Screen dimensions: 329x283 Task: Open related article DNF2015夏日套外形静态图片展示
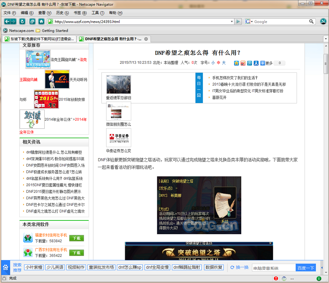[x=54, y=192]
